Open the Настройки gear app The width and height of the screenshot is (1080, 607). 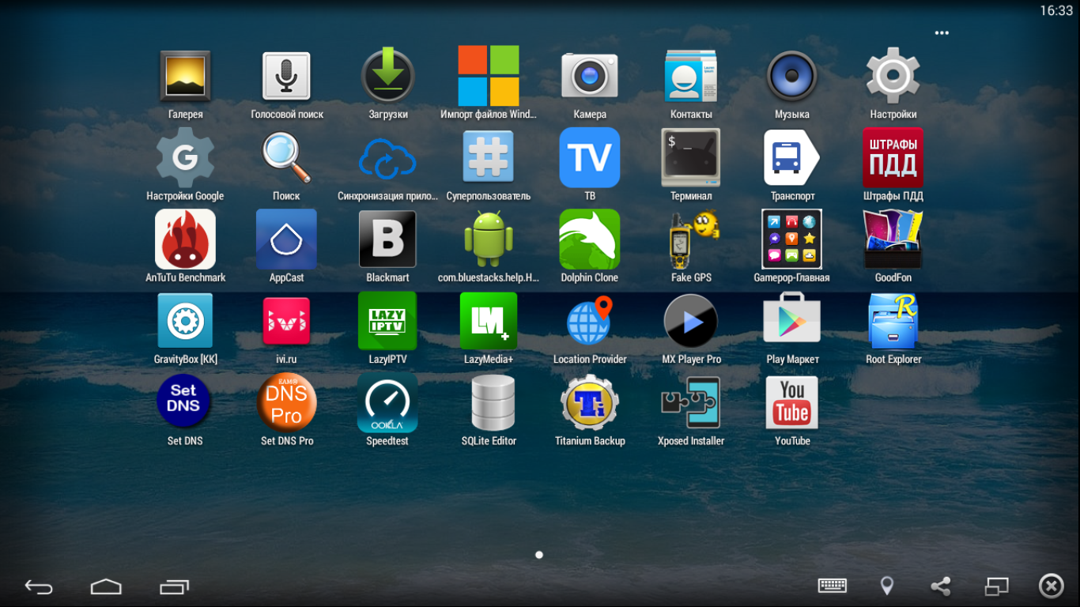(x=893, y=76)
